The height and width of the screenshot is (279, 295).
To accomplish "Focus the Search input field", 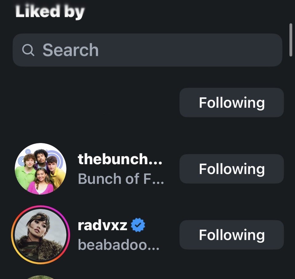I will 147,50.
